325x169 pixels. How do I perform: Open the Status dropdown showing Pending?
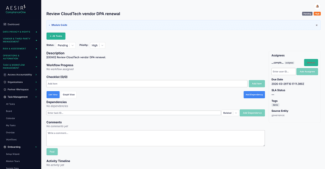pyautogui.click(x=66, y=45)
